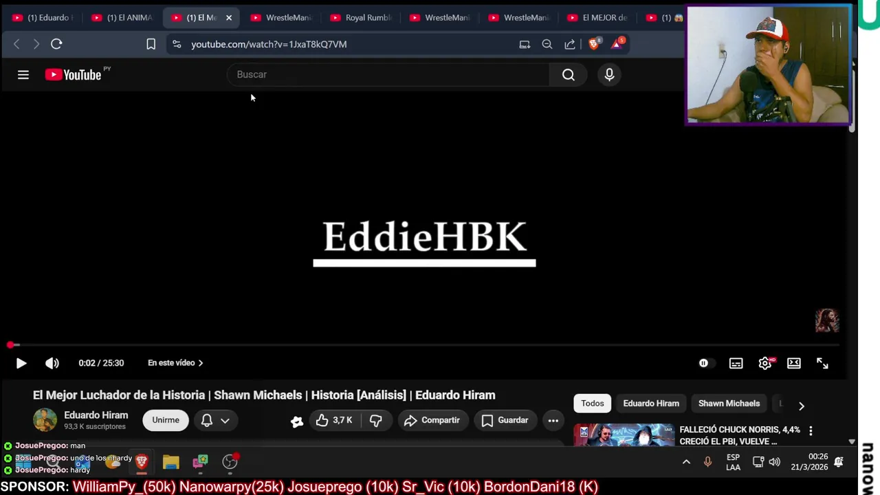Play the video
Screen dimensions: 880x495
click(21, 363)
